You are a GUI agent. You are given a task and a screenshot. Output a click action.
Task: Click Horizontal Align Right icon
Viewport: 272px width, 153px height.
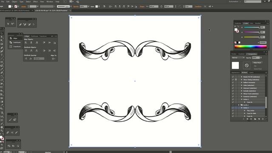pos(37,42)
